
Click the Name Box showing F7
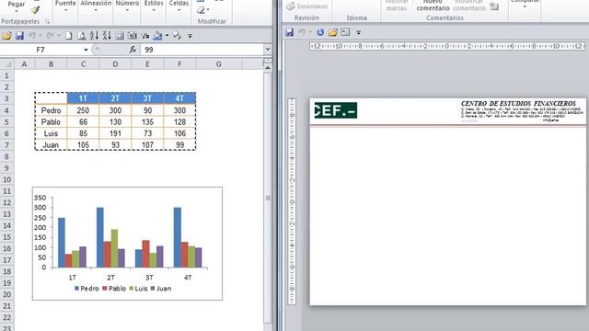(x=40, y=50)
